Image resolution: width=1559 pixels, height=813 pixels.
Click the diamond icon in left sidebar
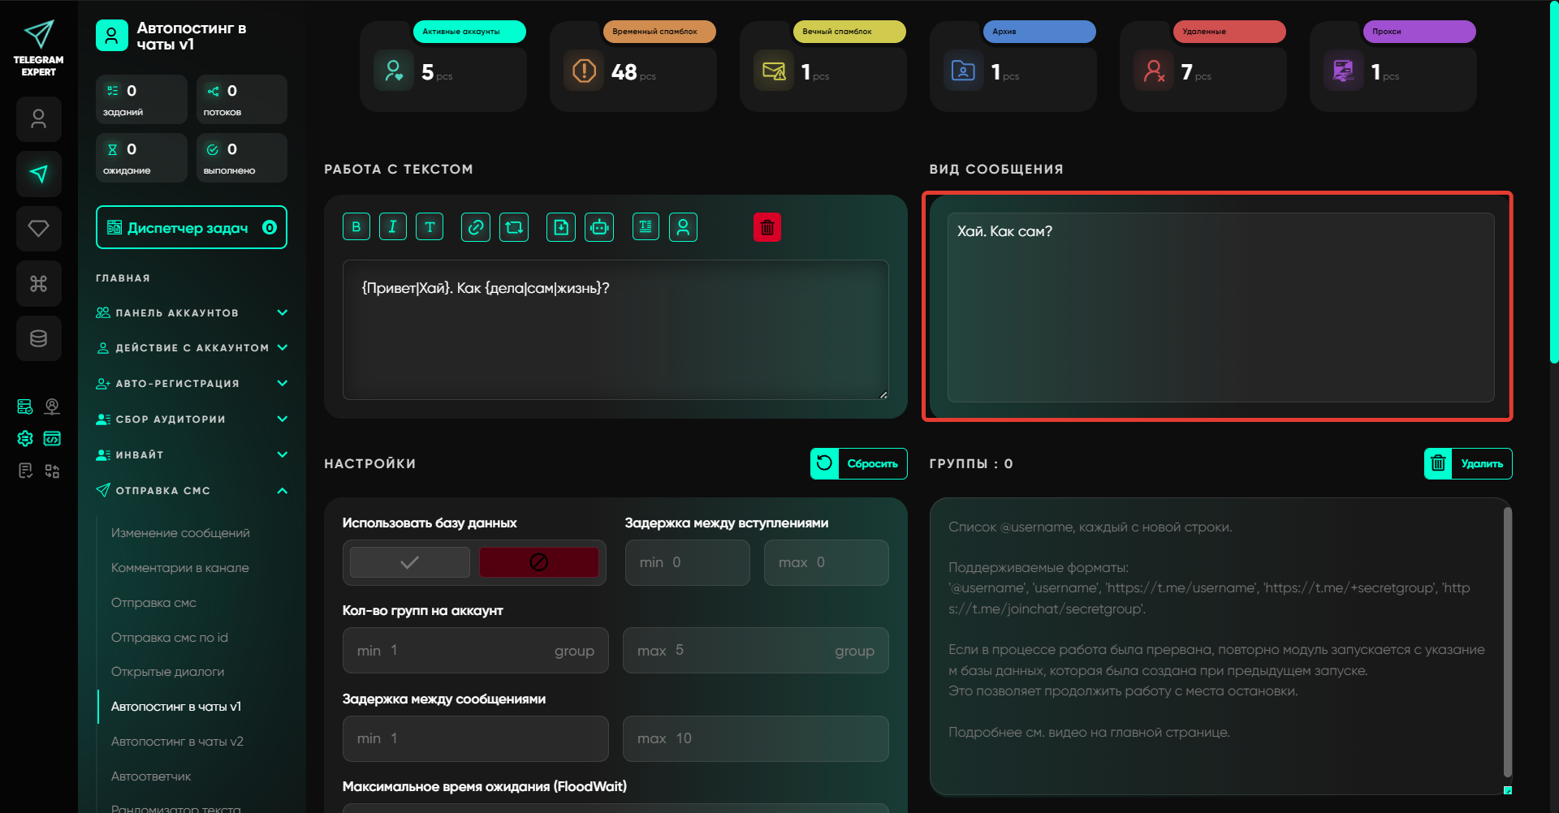point(38,229)
